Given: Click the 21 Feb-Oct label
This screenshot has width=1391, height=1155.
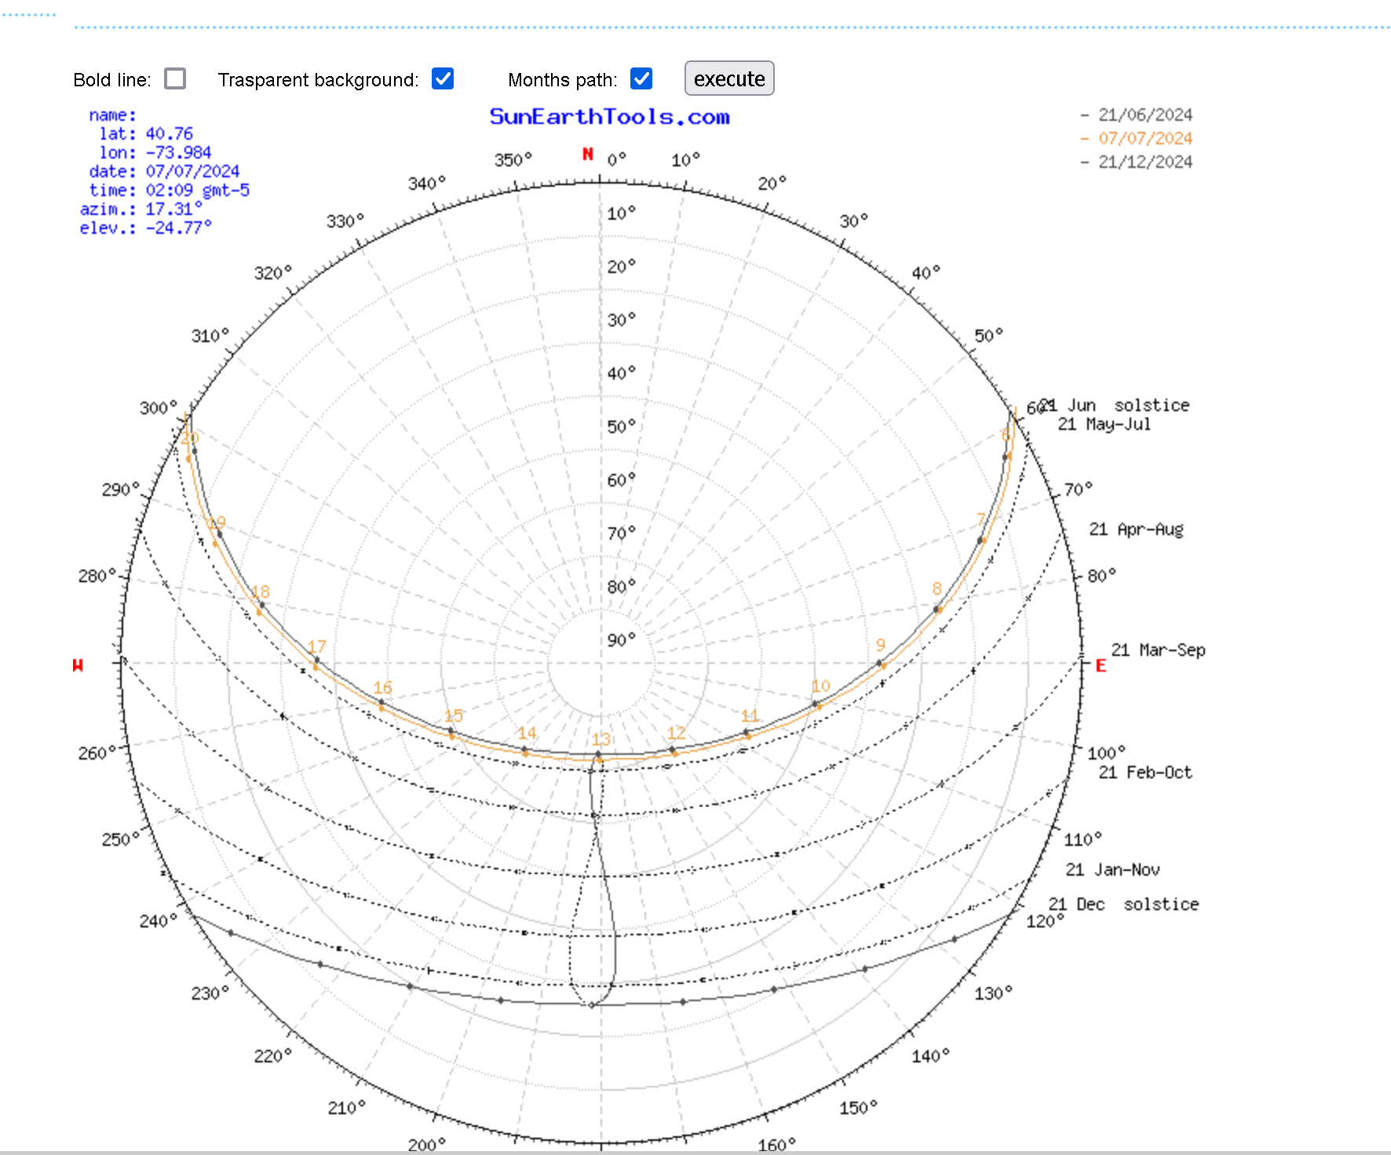Looking at the screenshot, I should tap(1145, 772).
